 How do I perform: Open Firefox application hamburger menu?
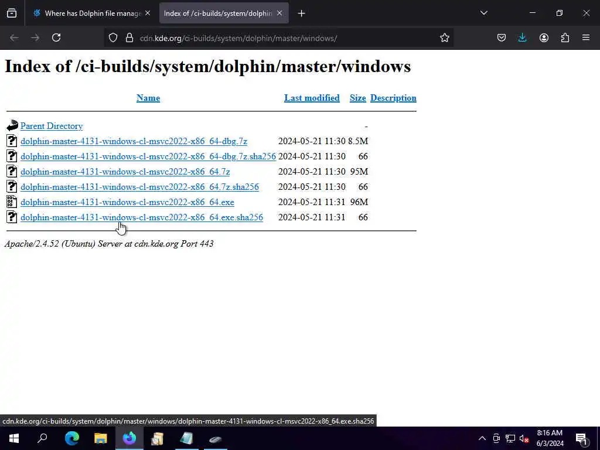[x=586, y=38]
